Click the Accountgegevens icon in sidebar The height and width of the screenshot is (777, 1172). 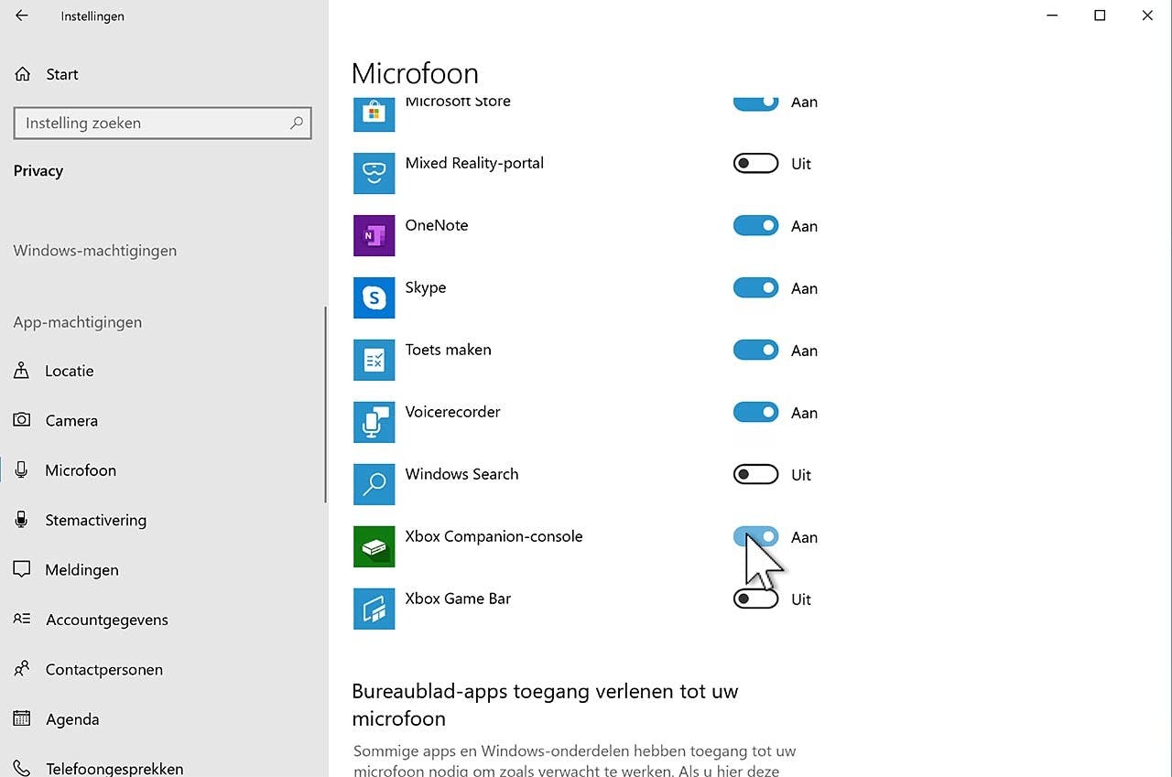(22, 619)
